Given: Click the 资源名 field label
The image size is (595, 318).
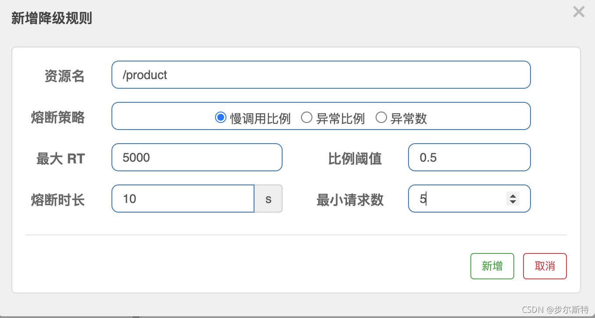Looking at the screenshot, I should click(65, 76).
